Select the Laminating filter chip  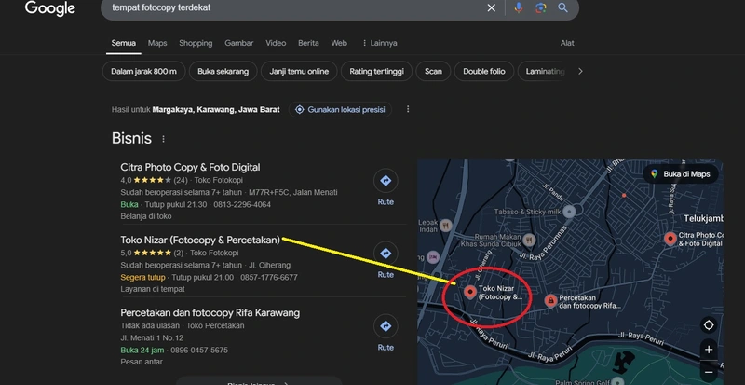[545, 72]
